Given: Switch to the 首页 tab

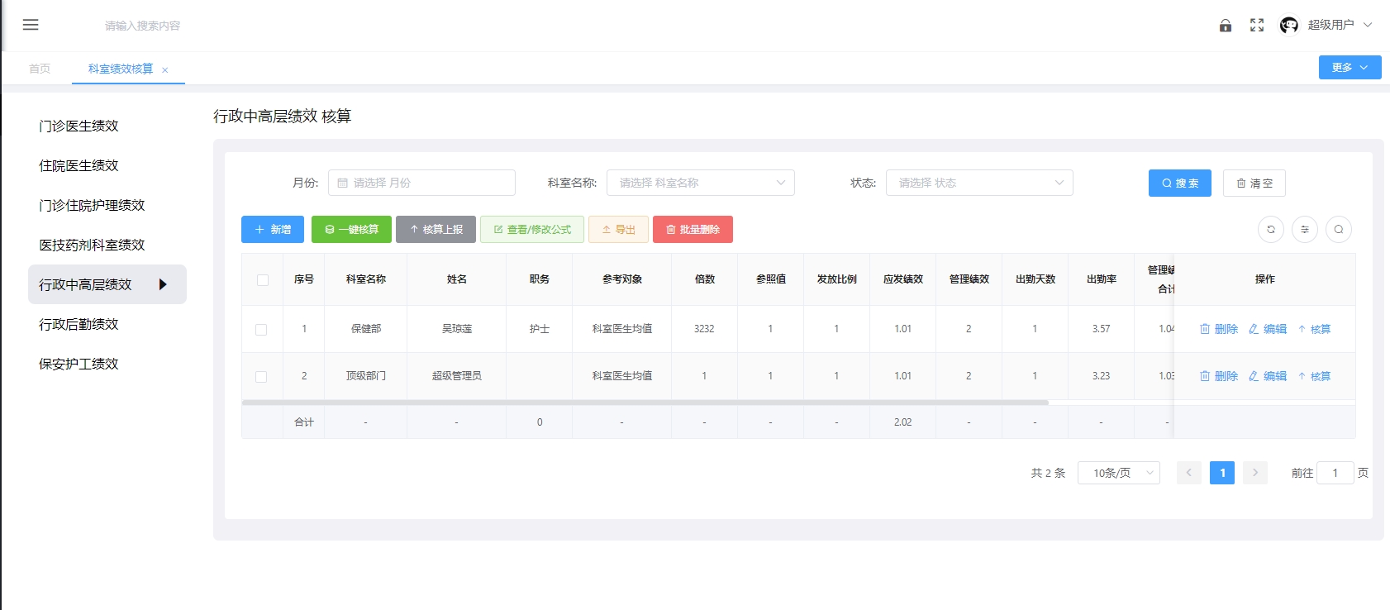Looking at the screenshot, I should pos(40,69).
